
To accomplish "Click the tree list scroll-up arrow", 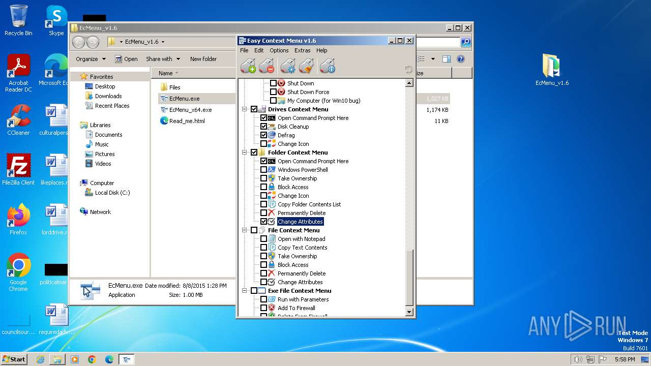I will pyautogui.click(x=409, y=83).
